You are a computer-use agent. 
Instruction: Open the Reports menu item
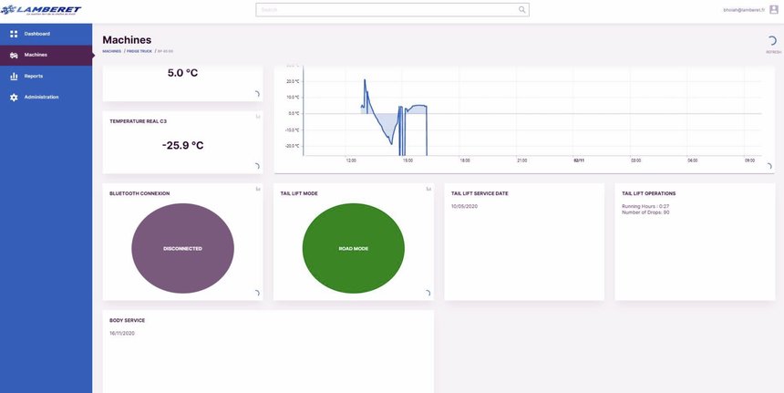pos(34,77)
